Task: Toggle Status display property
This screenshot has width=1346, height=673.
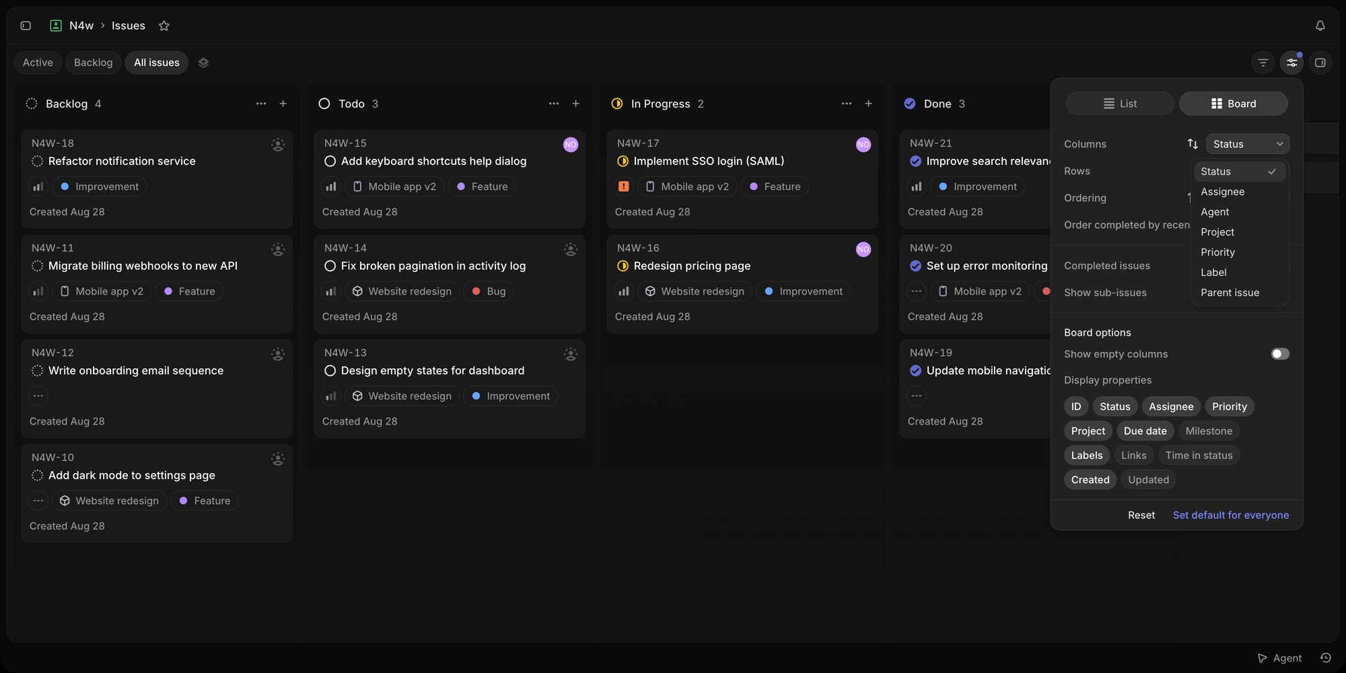Action: pos(1115,406)
